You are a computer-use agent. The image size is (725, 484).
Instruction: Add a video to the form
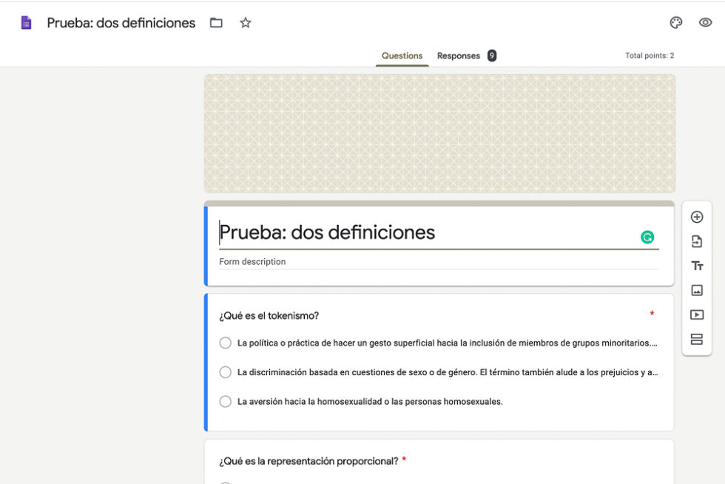(x=696, y=315)
